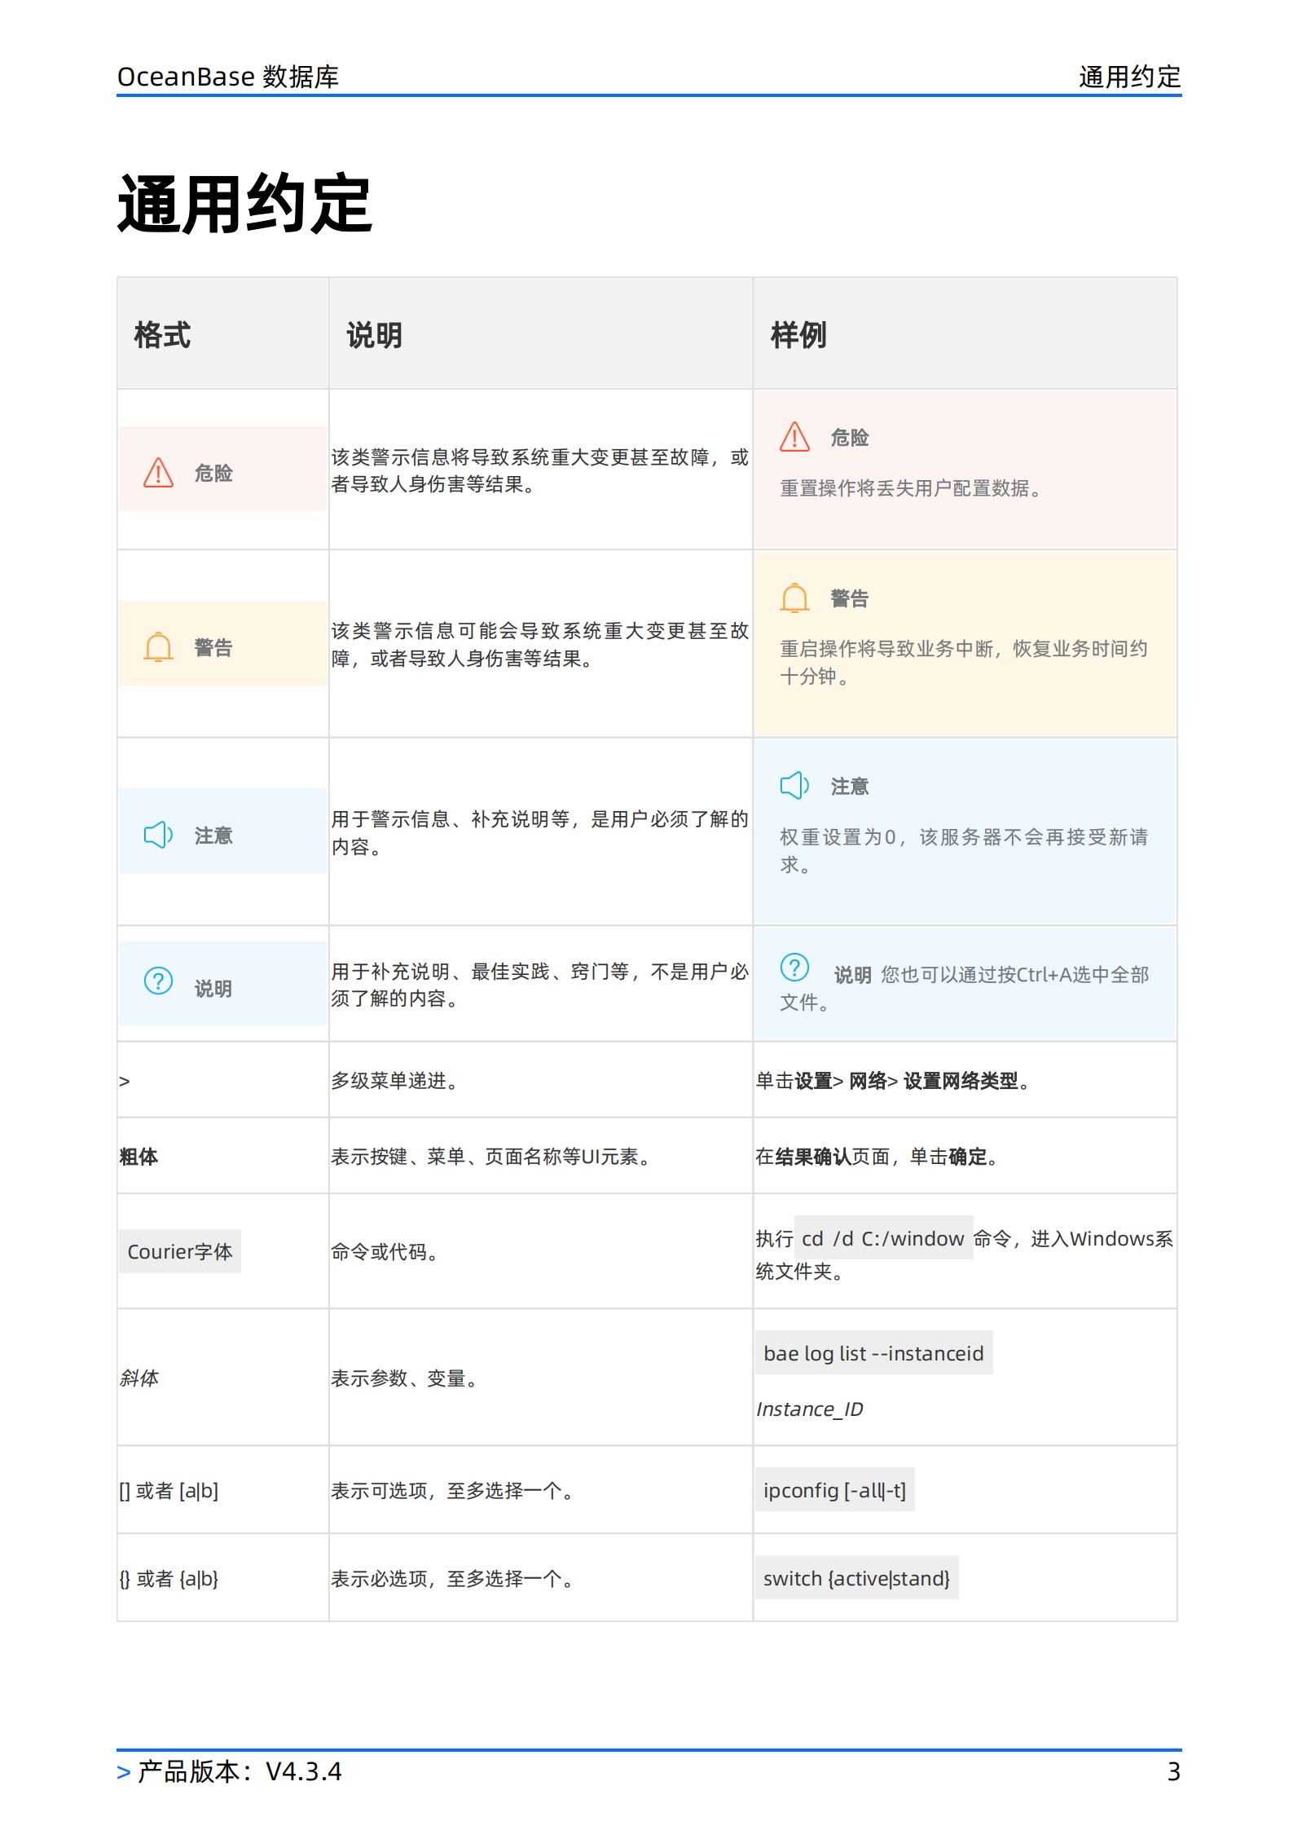1293x1830 pixels.
Task: Click the question mark icon in example column
Action: [x=794, y=968]
